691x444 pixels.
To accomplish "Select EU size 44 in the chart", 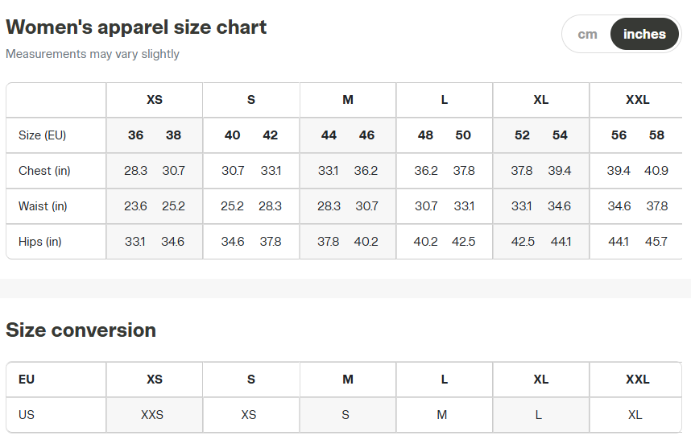I will [x=329, y=135].
